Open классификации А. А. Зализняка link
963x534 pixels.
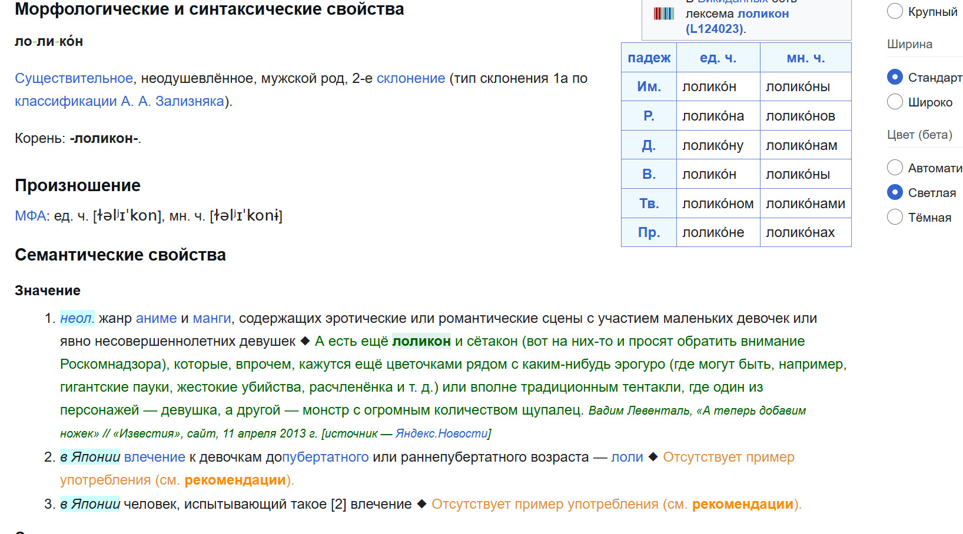click(119, 101)
